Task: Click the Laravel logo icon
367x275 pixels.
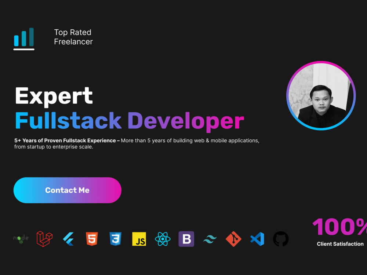Action: click(x=44, y=239)
